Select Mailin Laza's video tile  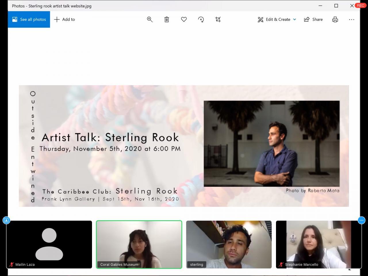[49, 244]
